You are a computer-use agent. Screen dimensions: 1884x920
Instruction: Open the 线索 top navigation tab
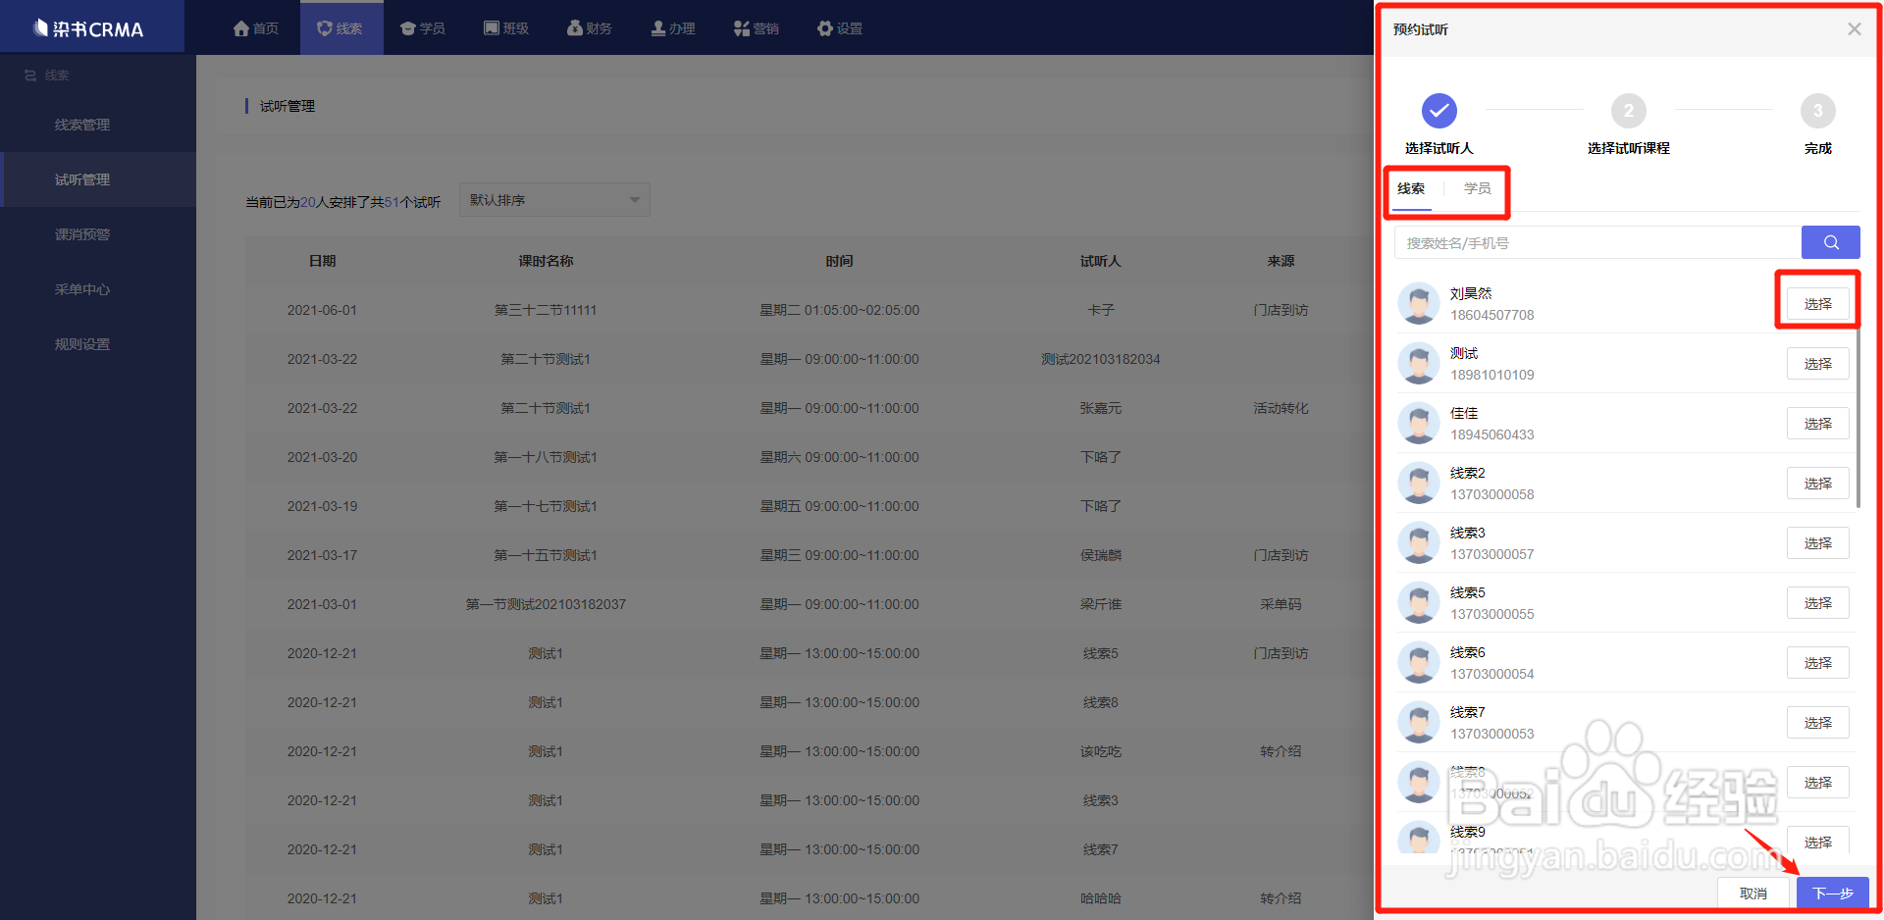click(340, 28)
